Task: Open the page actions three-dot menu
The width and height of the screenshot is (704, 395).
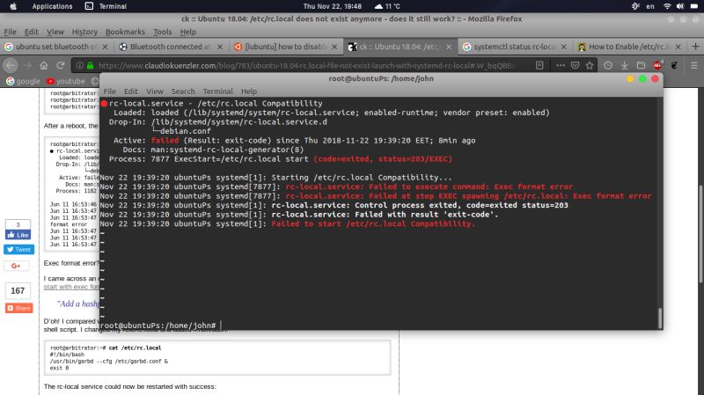Action: pos(561,65)
